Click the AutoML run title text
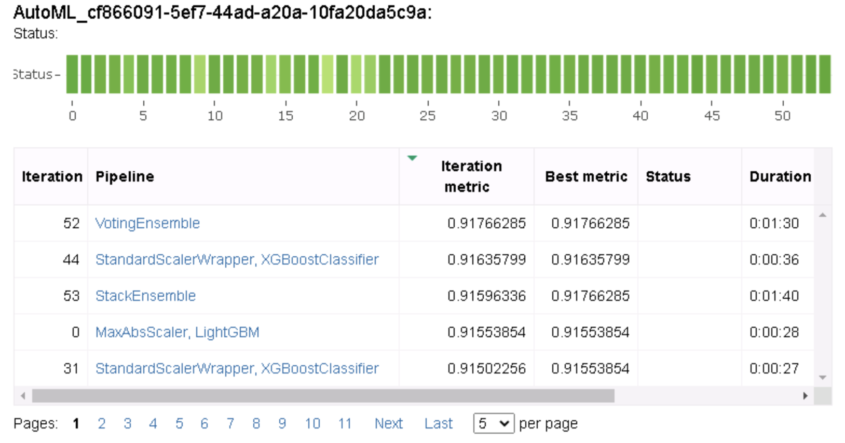The width and height of the screenshot is (845, 443). (x=222, y=11)
